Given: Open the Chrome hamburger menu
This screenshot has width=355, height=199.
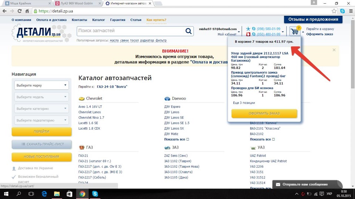Looking at the screenshot, I should pyautogui.click(x=351, y=11).
